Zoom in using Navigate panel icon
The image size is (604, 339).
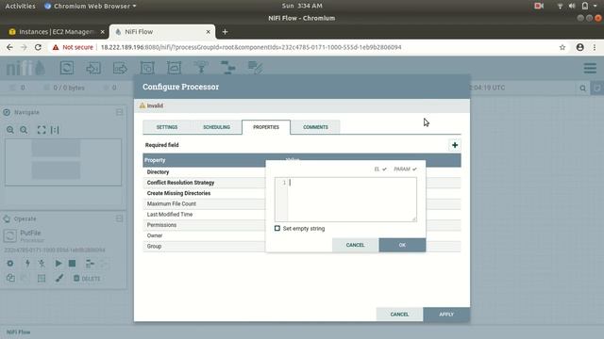(10, 130)
